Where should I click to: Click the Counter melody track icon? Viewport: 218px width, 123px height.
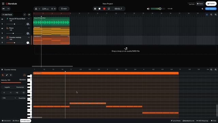click(x=7, y=37)
